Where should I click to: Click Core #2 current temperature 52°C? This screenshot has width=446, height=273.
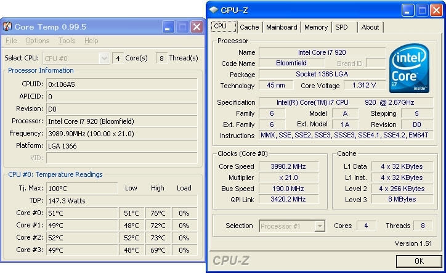tap(82, 238)
